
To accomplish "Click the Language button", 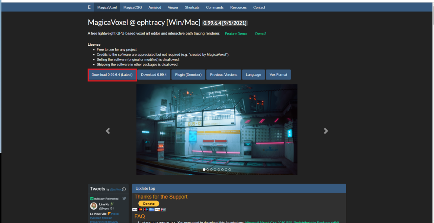I will tap(254, 75).
